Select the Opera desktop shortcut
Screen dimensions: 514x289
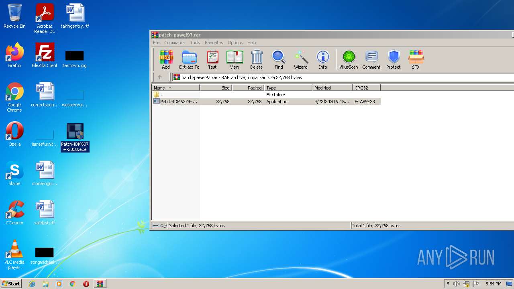tap(14, 134)
